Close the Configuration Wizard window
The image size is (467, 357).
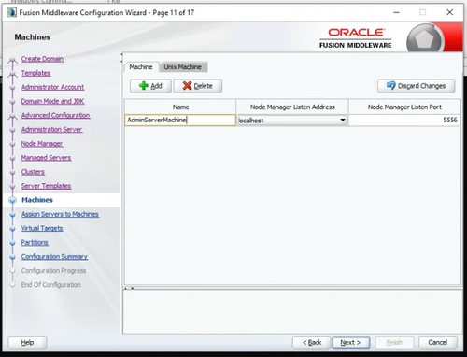(449, 12)
